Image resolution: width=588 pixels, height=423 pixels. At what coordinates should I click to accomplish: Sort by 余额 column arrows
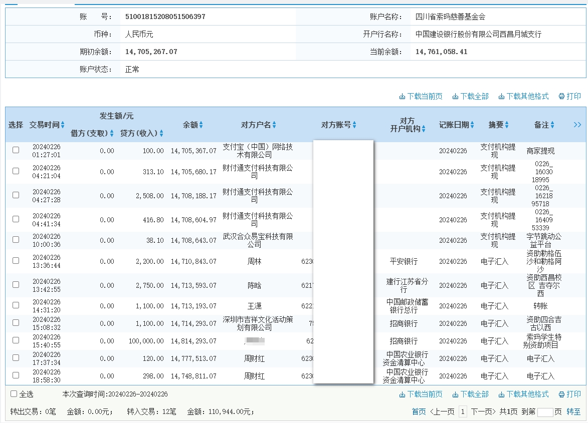(x=201, y=125)
